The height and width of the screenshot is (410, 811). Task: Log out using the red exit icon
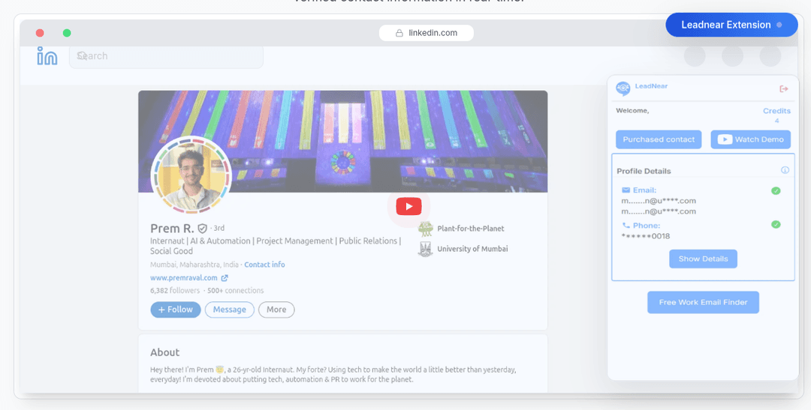(783, 88)
